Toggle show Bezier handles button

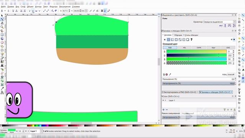coord(105,11)
